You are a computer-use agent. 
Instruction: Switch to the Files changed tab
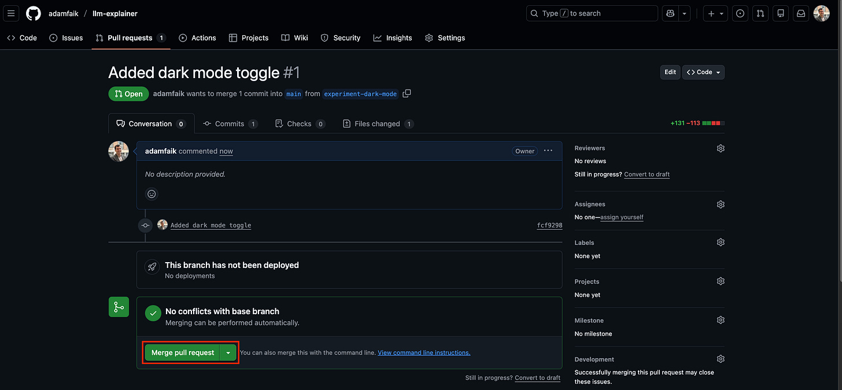coord(378,123)
